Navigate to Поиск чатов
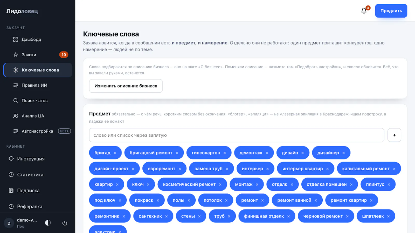This screenshot has height=233, width=415. pos(38,100)
